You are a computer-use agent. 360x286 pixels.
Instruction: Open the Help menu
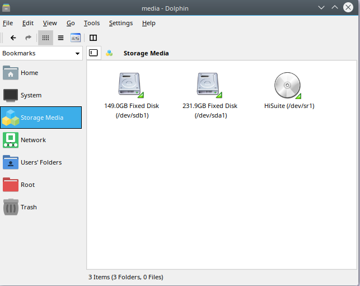[148, 23]
